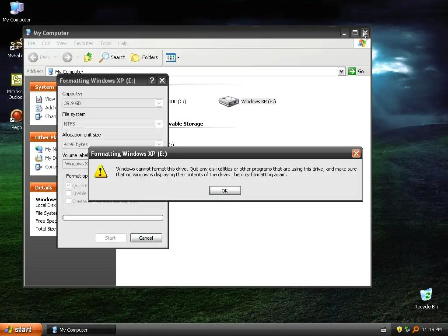Click View system information task icon
The height and width of the screenshot is (336, 448).
tap(39, 99)
